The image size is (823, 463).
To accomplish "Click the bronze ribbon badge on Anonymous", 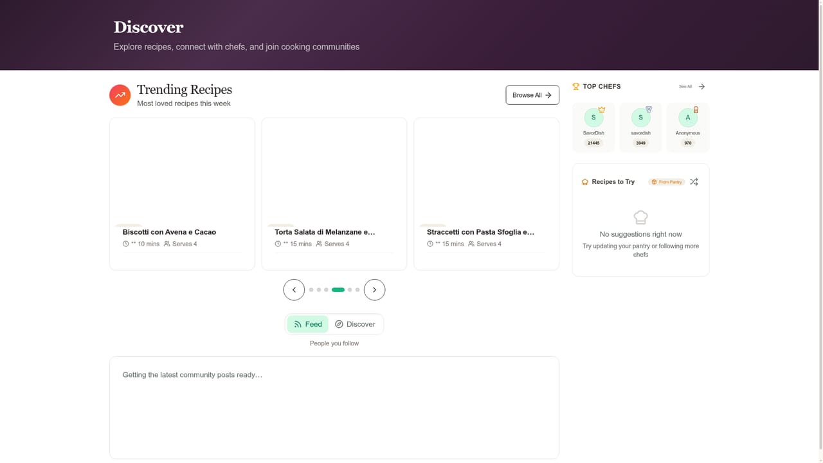I will coord(696,109).
